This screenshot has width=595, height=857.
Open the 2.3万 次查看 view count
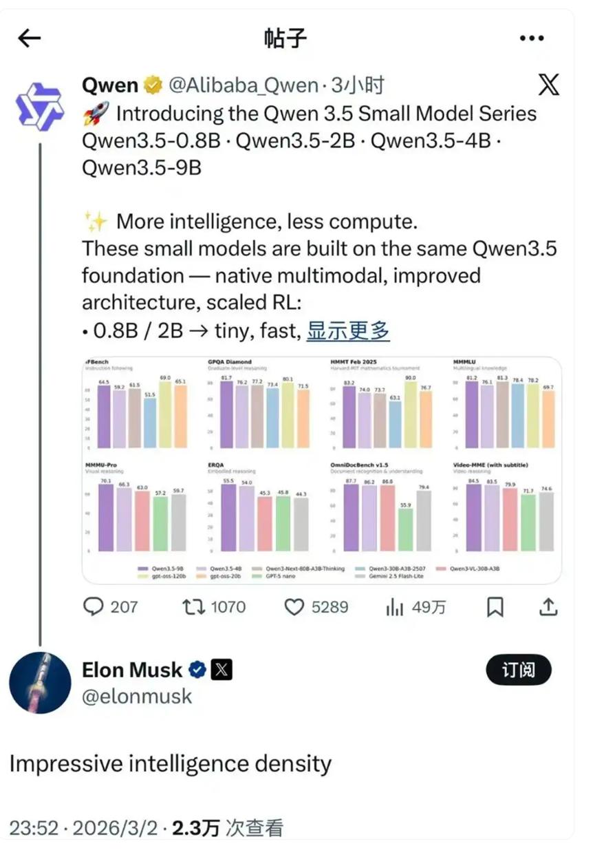click(x=228, y=827)
